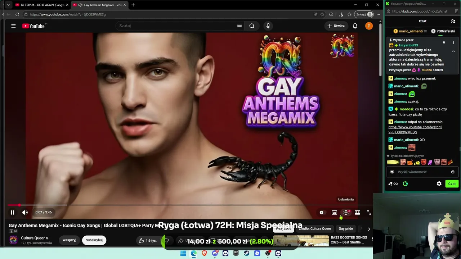
Task: Open chat user list icon in Kick
Action: click(453, 21)
